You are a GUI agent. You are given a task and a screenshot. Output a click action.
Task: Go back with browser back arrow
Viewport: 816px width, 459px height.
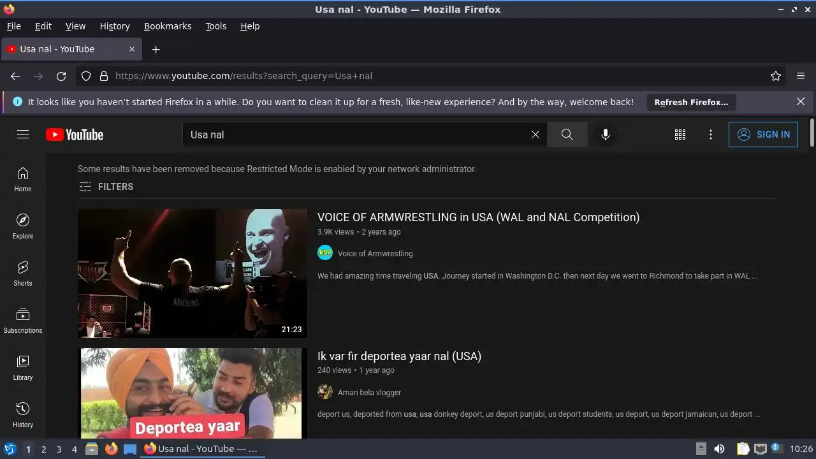15,76
